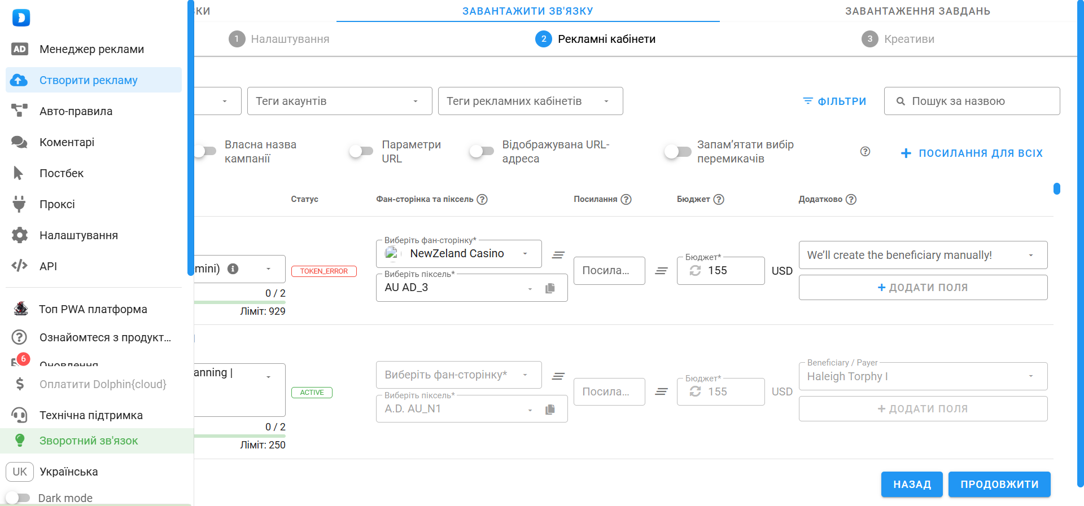Image resolution: width=1084 pixels, height=506 pixels.
Task: Switch to ЗАВАНТАЖЕННЯ ЗАВДАНЬ tab
Action: pos(917,11)
